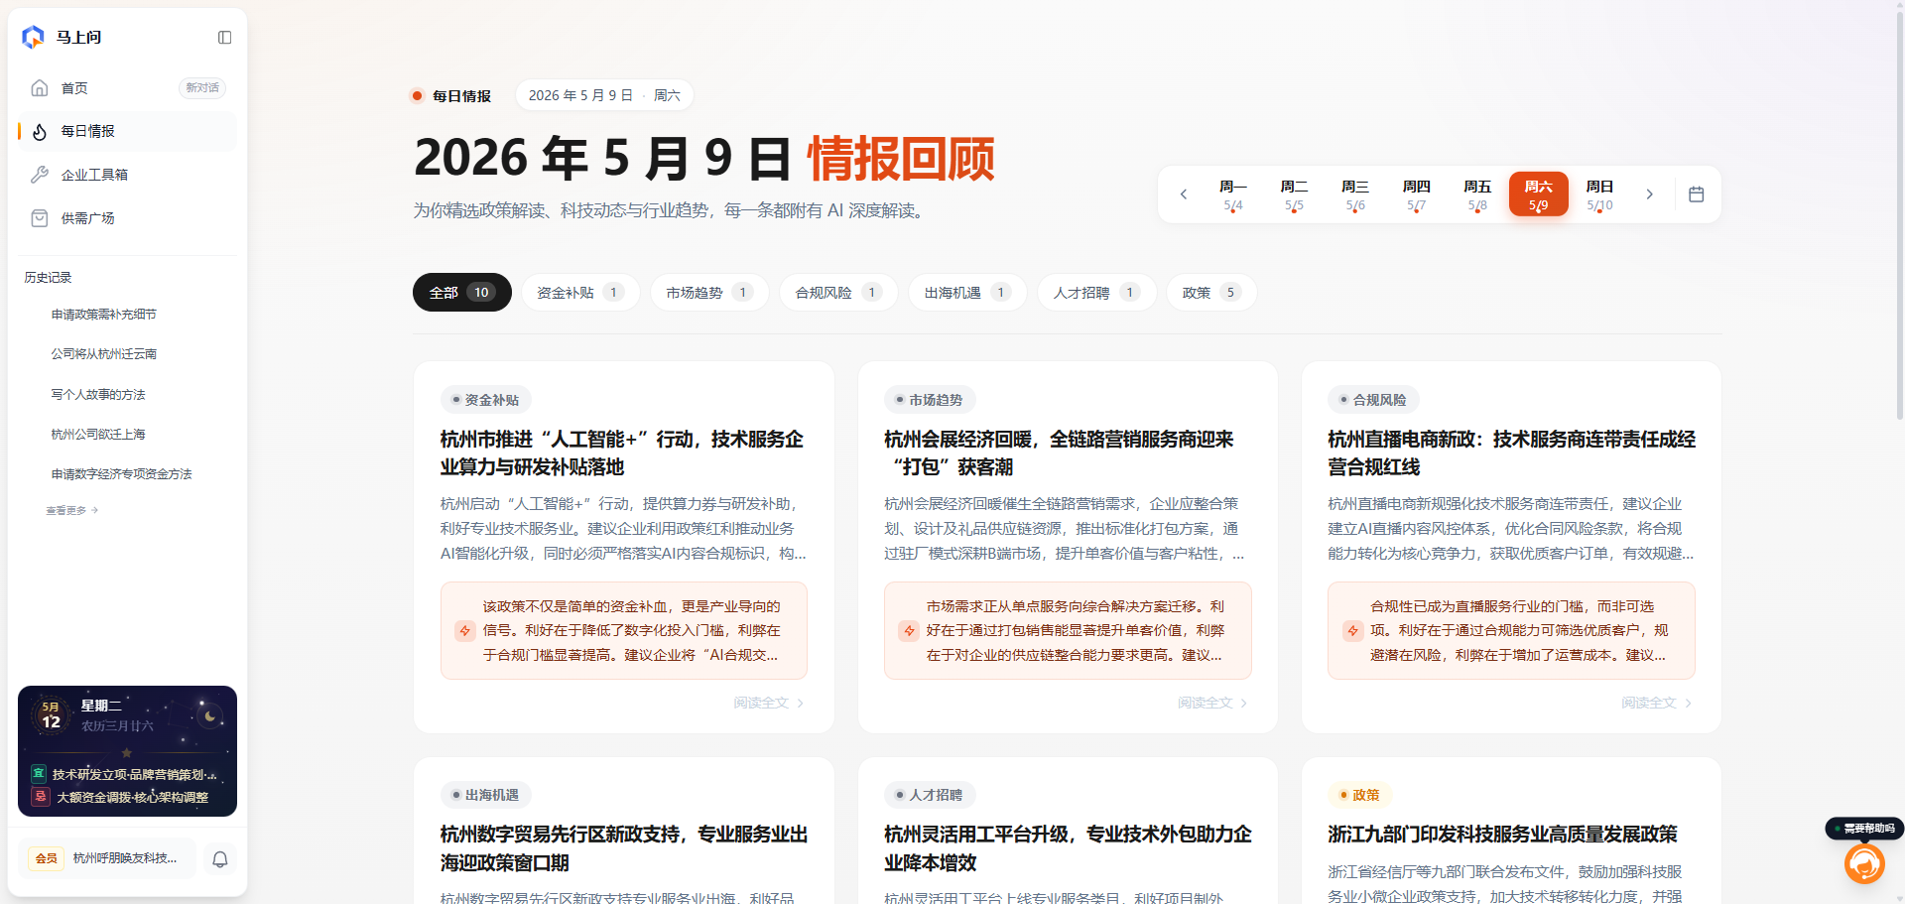Open article 杭州灵活用工平台升级
The image size is (1905, 904).
[1068, 848]
